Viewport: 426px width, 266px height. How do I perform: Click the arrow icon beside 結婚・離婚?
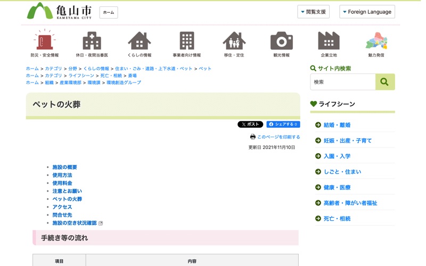tap(318, 125)
